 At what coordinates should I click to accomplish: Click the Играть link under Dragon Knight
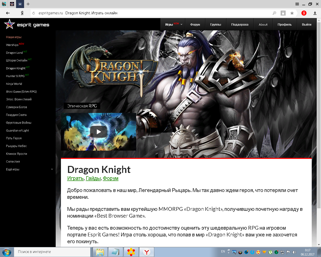pyautogui.click(x=75, y=178)
